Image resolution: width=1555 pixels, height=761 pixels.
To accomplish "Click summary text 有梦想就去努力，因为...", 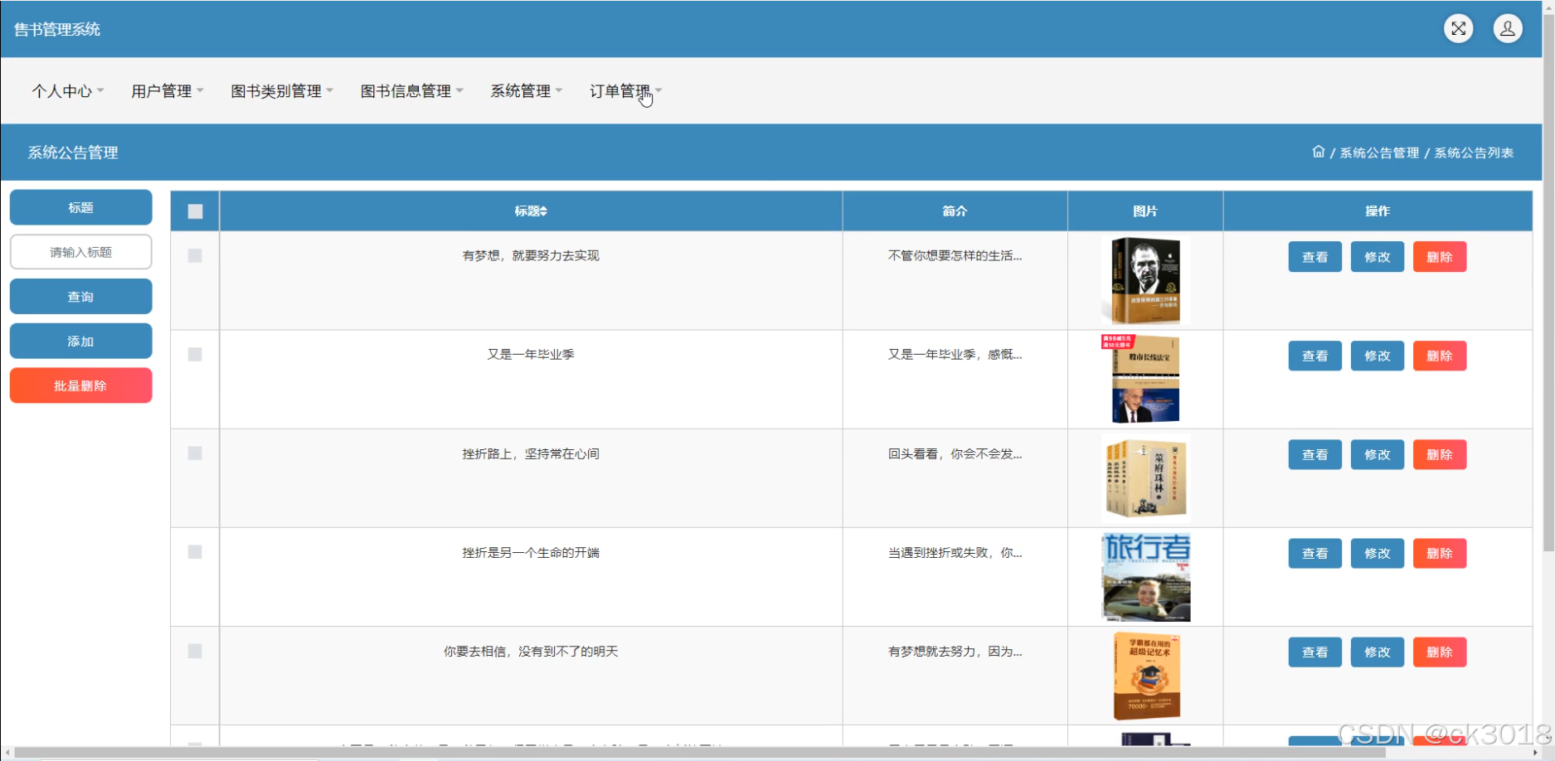I will point(955,652).
